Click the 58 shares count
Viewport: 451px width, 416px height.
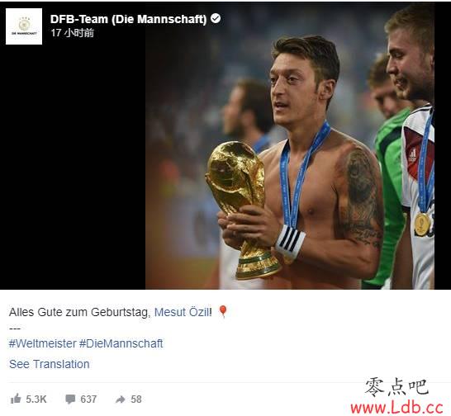click(136, 399)
